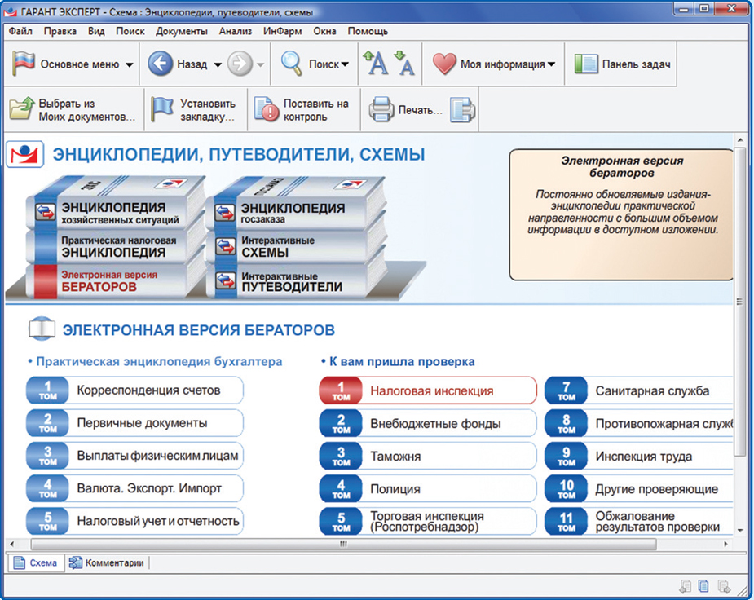Click the printer Печать icon

pos(381,110)
